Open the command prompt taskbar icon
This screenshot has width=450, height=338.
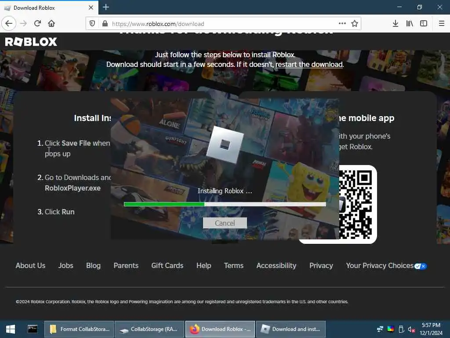click(x=33, y=329)
